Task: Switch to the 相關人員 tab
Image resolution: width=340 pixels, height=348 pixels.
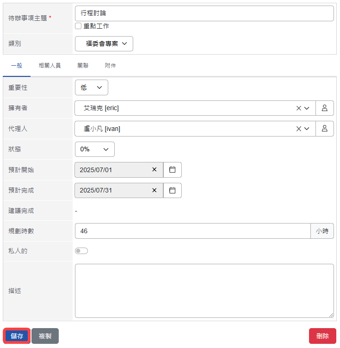Action: click(49, 66)
